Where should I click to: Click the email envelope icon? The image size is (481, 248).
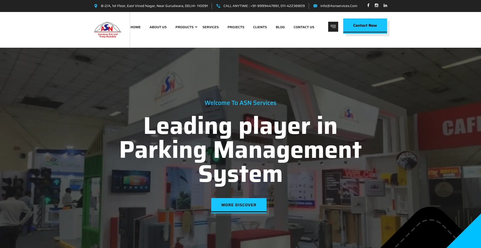coord(315,6)
